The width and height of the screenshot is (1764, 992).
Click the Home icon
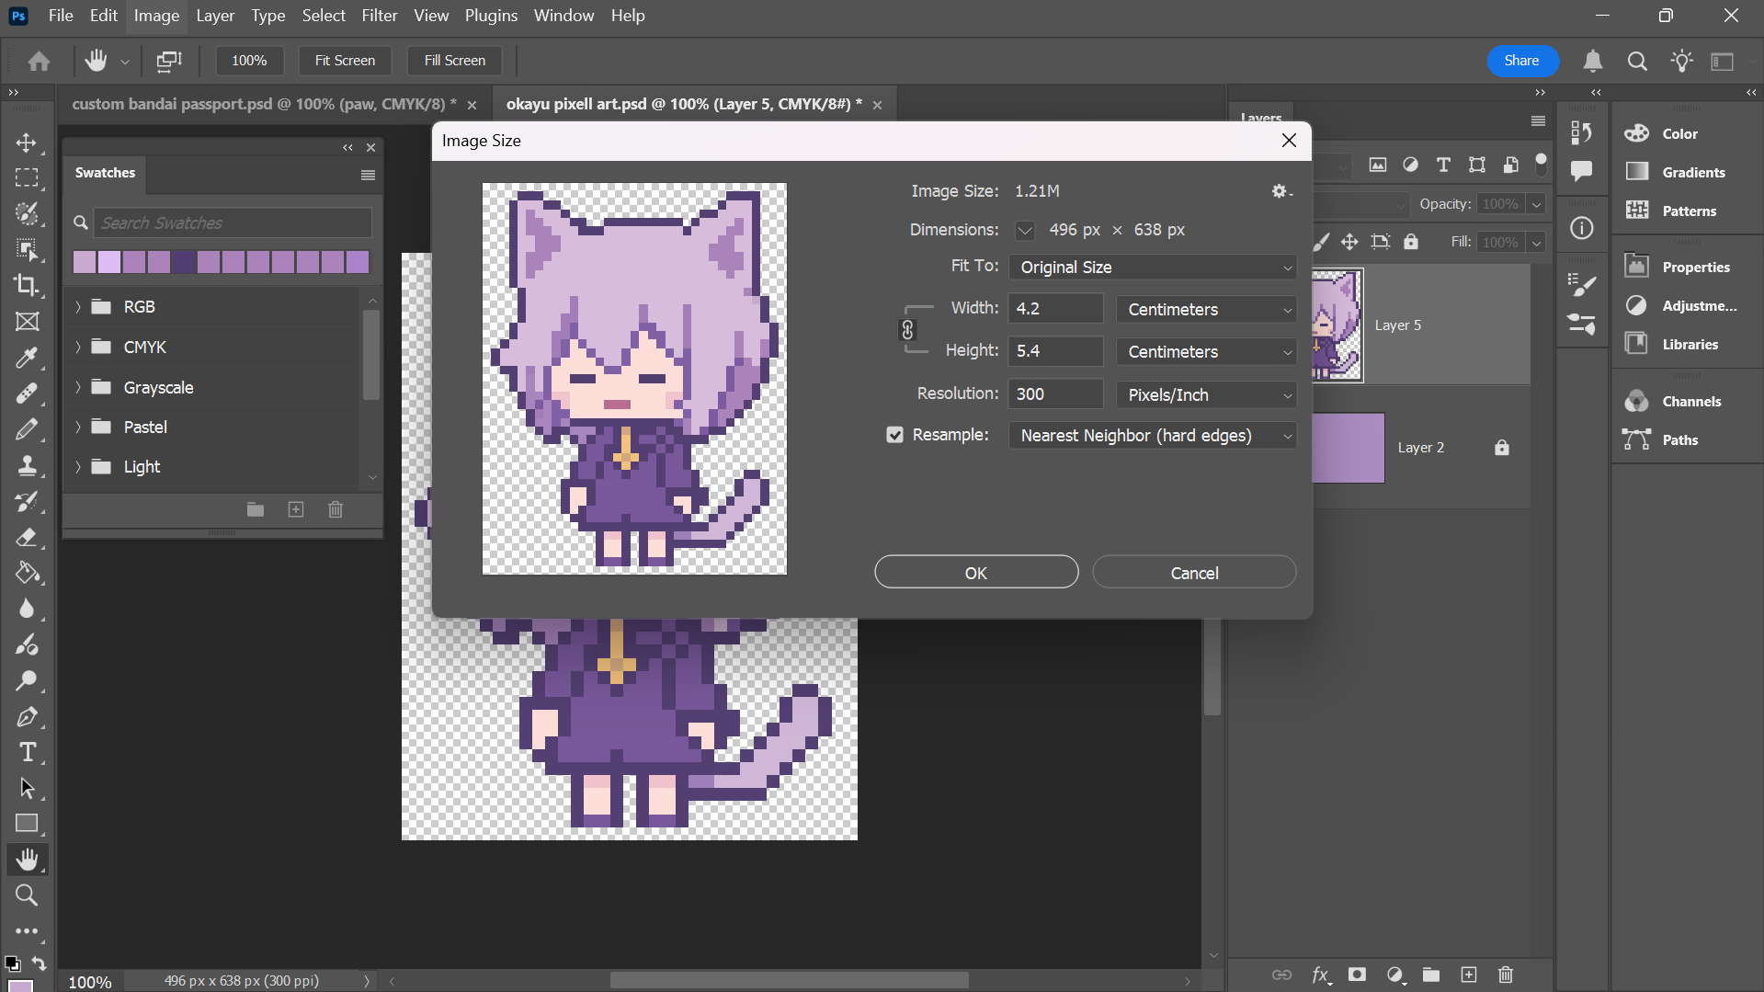pyautogui.click(x=39, y=61)
